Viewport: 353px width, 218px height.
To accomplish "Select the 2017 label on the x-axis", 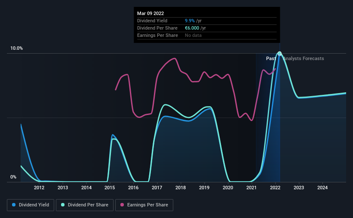I will 157,188.
